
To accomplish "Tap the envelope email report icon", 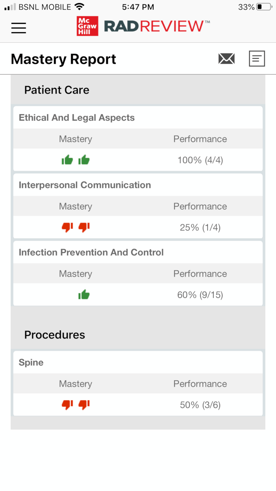I will (x=226, y=59).
